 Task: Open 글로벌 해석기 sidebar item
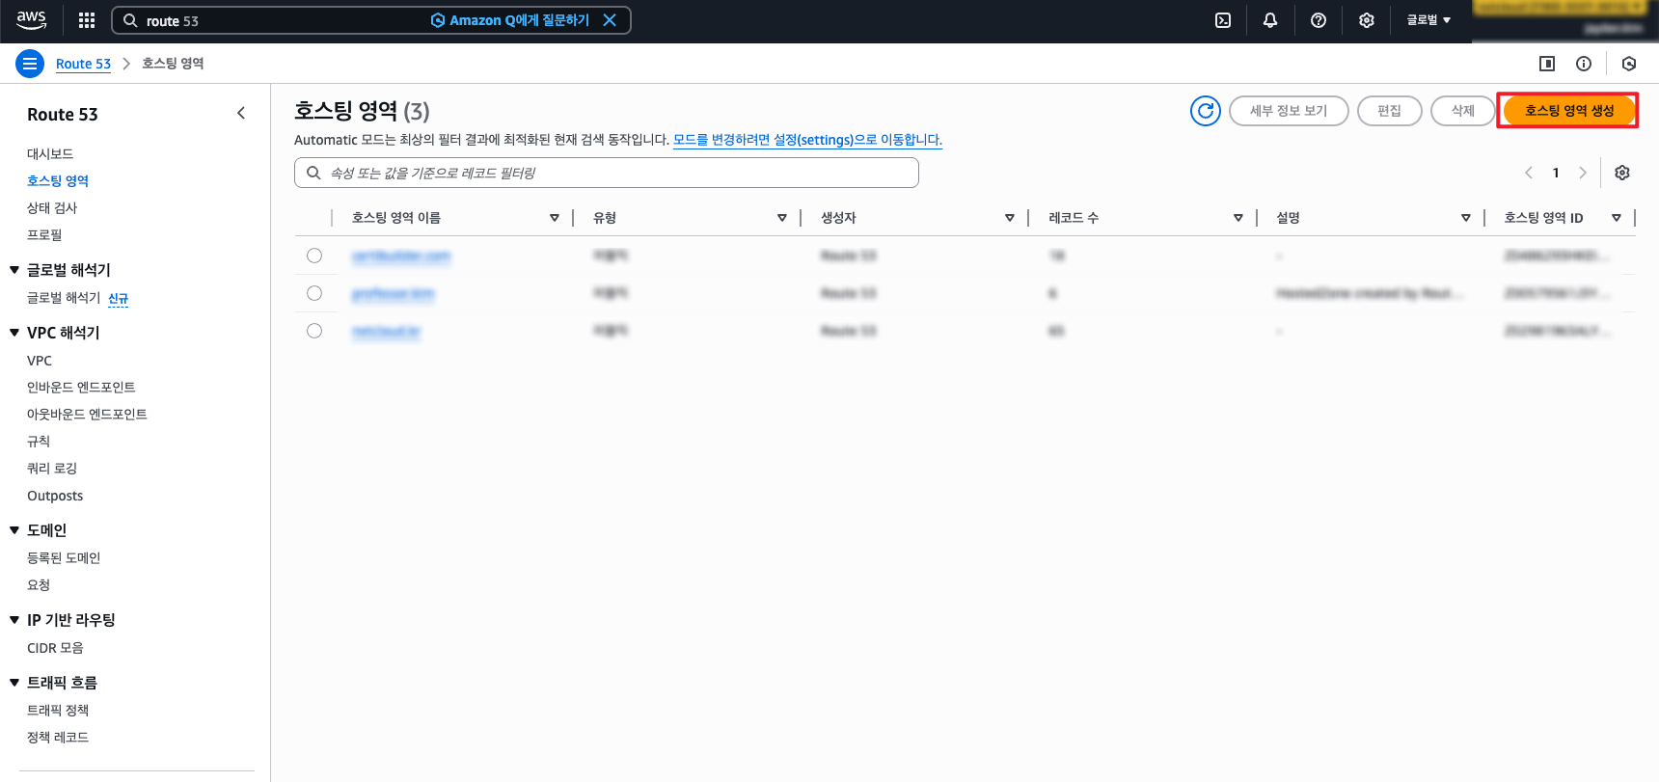[x=64, y=298]
